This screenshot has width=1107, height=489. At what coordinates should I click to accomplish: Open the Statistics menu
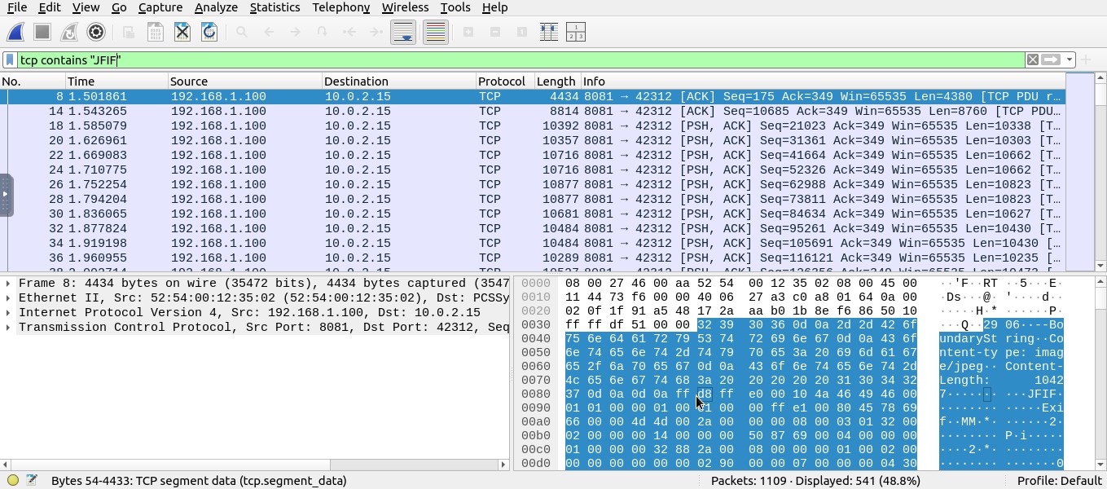coord(275,7)
